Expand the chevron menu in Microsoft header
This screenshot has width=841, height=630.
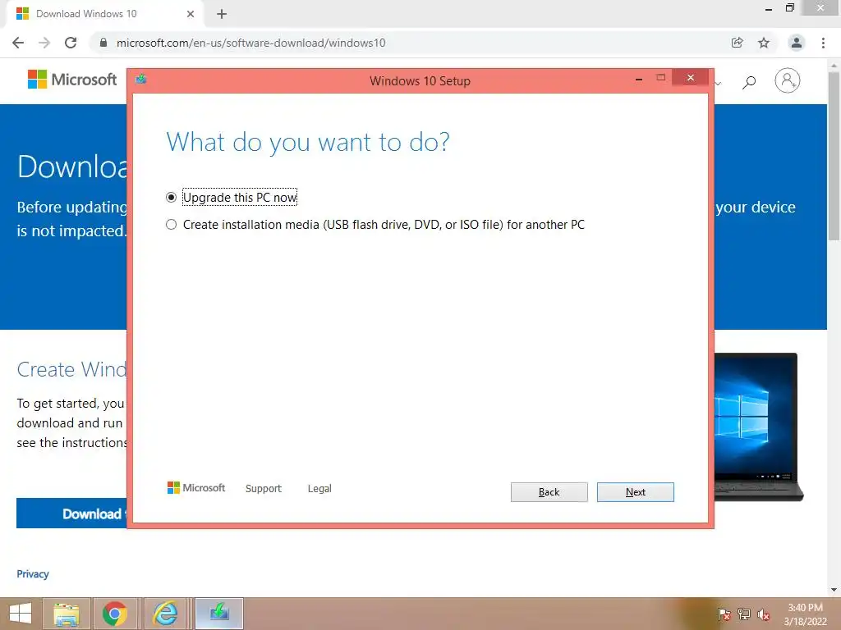click(x=718, y=83)
